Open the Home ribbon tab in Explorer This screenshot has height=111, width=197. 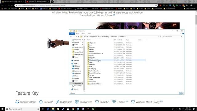point(78,34)
